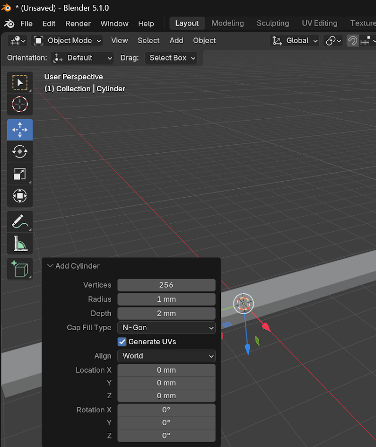376x447 pixels.
Task: Select the Move tool
Action: click(20, 130)
